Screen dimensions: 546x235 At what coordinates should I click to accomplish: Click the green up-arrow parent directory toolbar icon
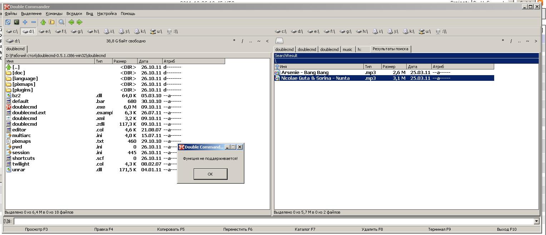[x=43, y=22]
